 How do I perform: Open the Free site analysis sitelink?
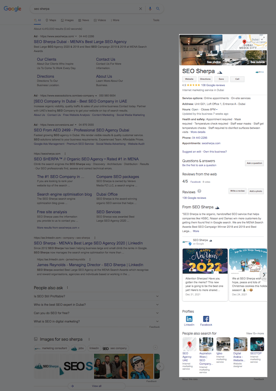point(52,212)
